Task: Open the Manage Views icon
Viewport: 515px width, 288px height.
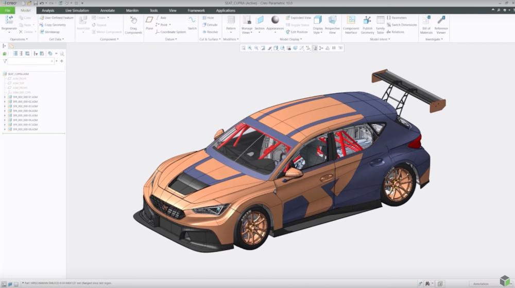Action: click(247, 21)
